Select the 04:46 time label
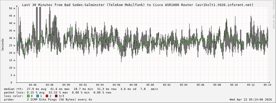The width and height of the screenshot is (276, 103). coord(33,85)
